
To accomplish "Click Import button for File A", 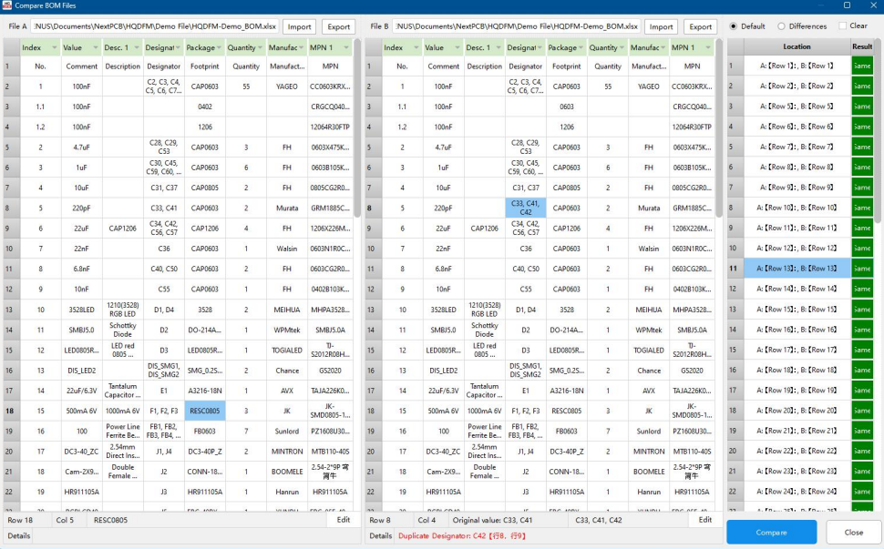I will click(x=298, y=26).
